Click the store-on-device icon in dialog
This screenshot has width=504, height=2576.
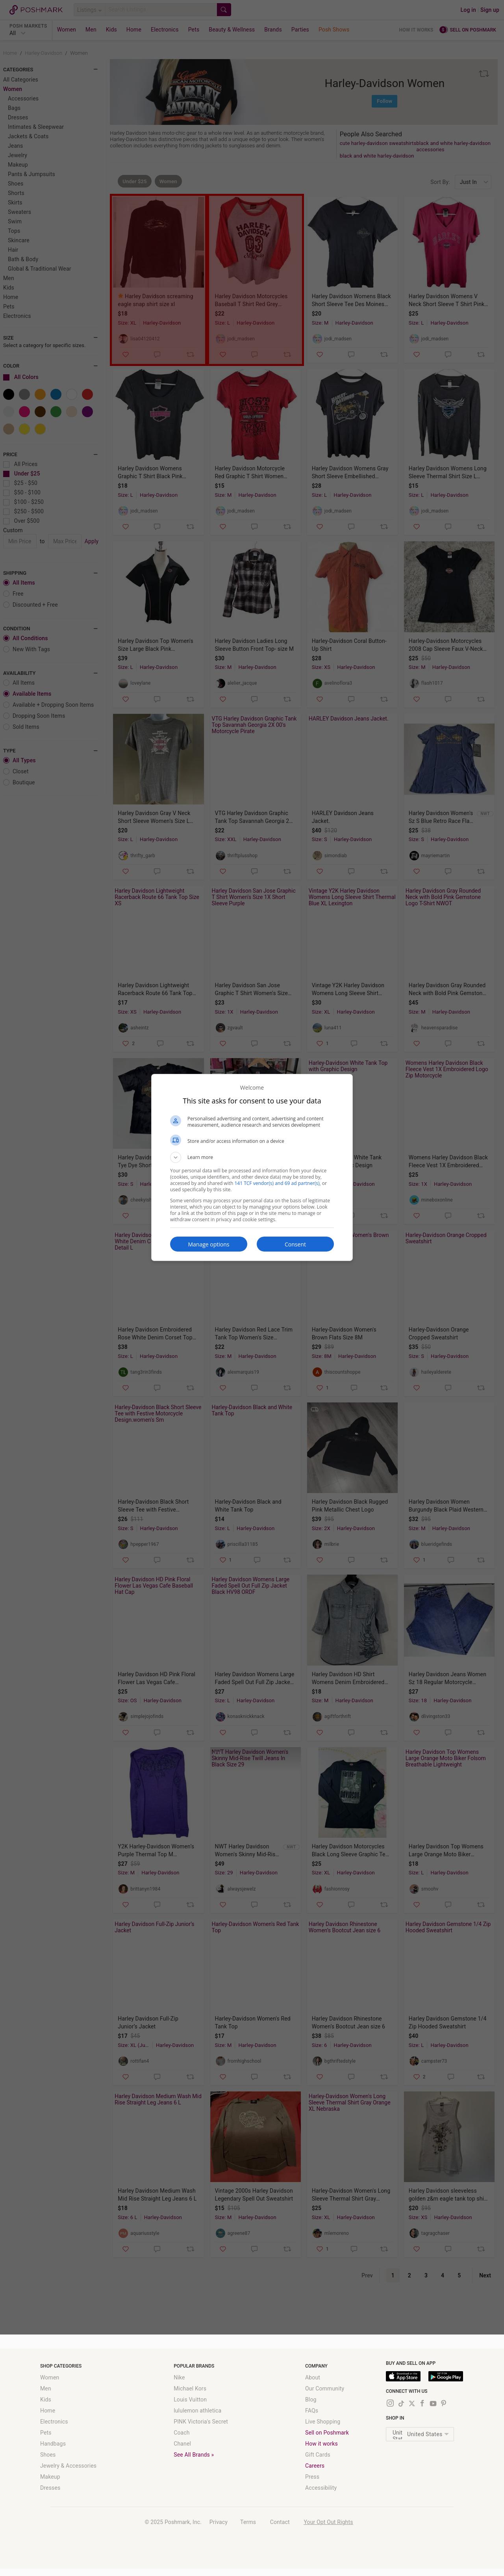click(x=176, y=1141)
